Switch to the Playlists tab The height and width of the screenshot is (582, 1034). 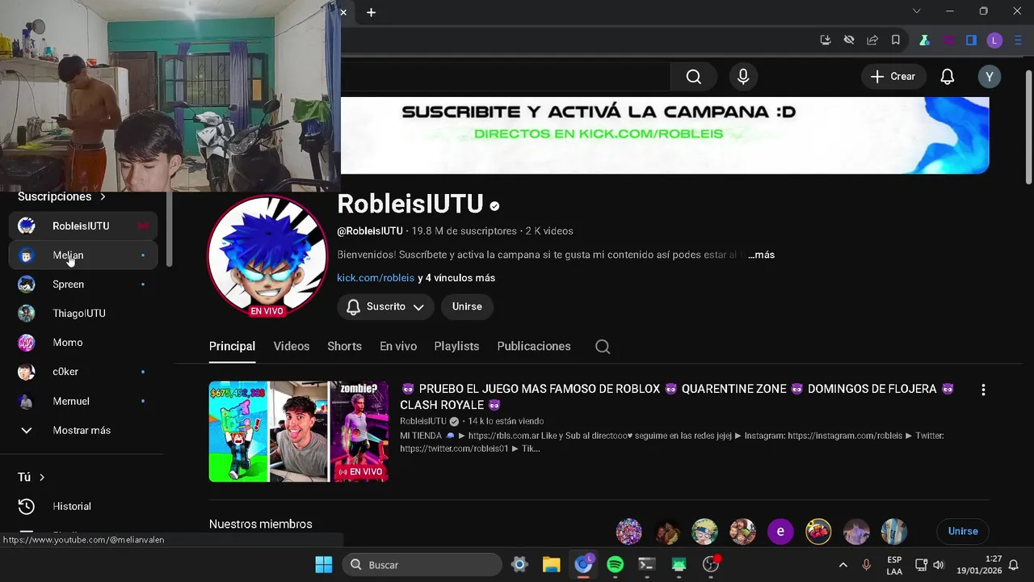pyautogui.click(x=456, y=346)
